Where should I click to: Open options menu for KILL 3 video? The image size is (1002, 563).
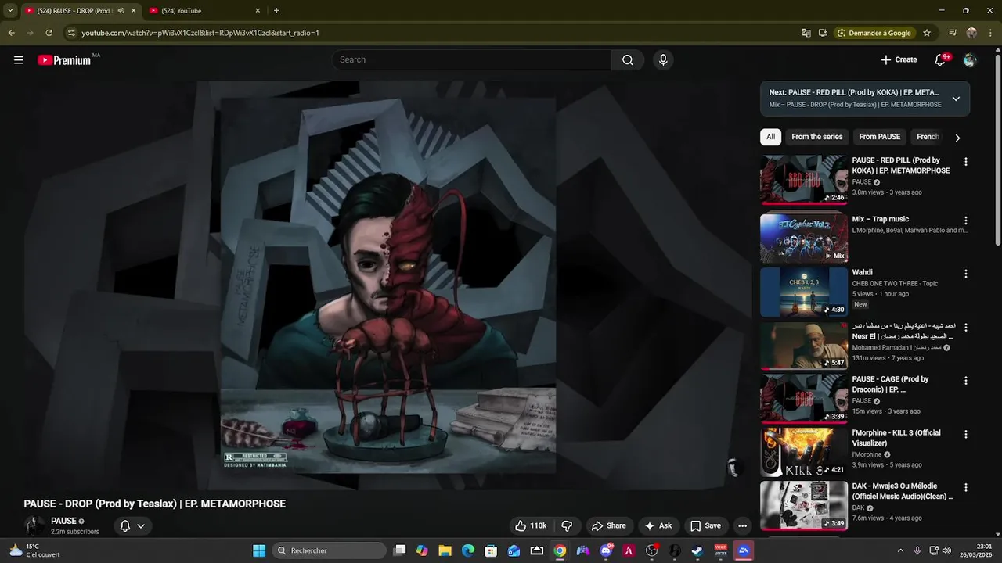[x=965, y=434]
